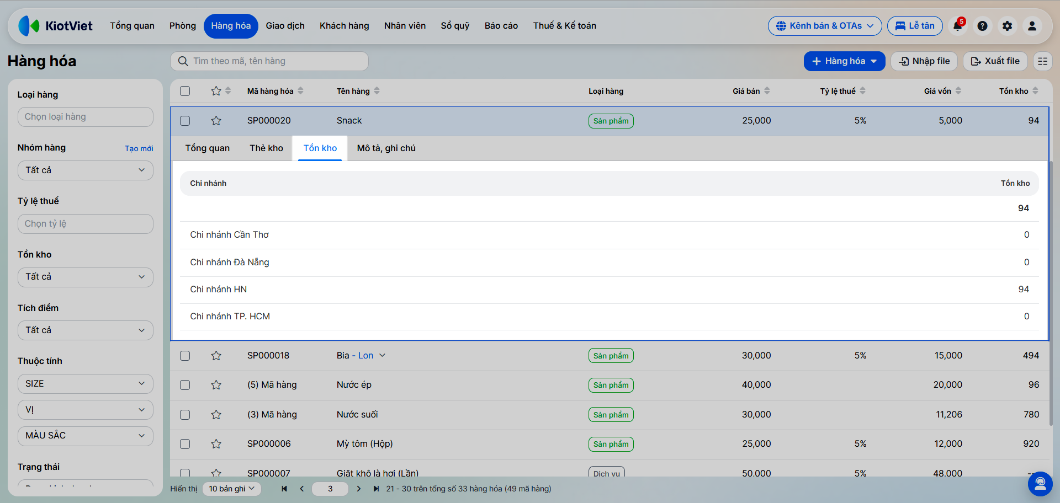Screen dimensions: 1060x503
Task: Click the KiotViet logo
Action: (55, 26)
